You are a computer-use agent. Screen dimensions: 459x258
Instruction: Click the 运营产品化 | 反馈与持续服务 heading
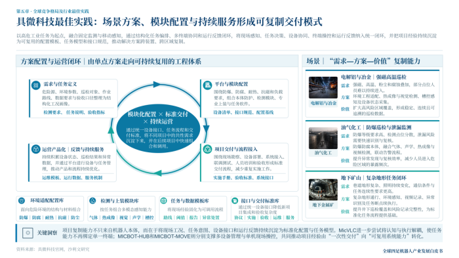click(x=73, y=149)
